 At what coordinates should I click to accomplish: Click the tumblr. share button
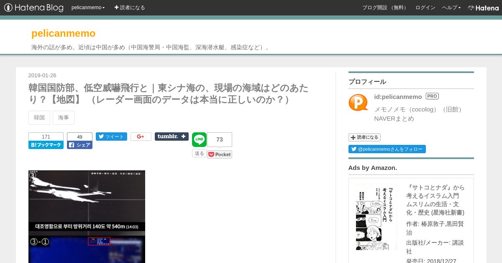pos(172,137)
